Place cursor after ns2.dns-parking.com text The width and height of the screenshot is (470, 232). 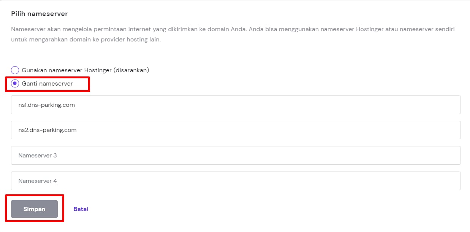(77, 130)
